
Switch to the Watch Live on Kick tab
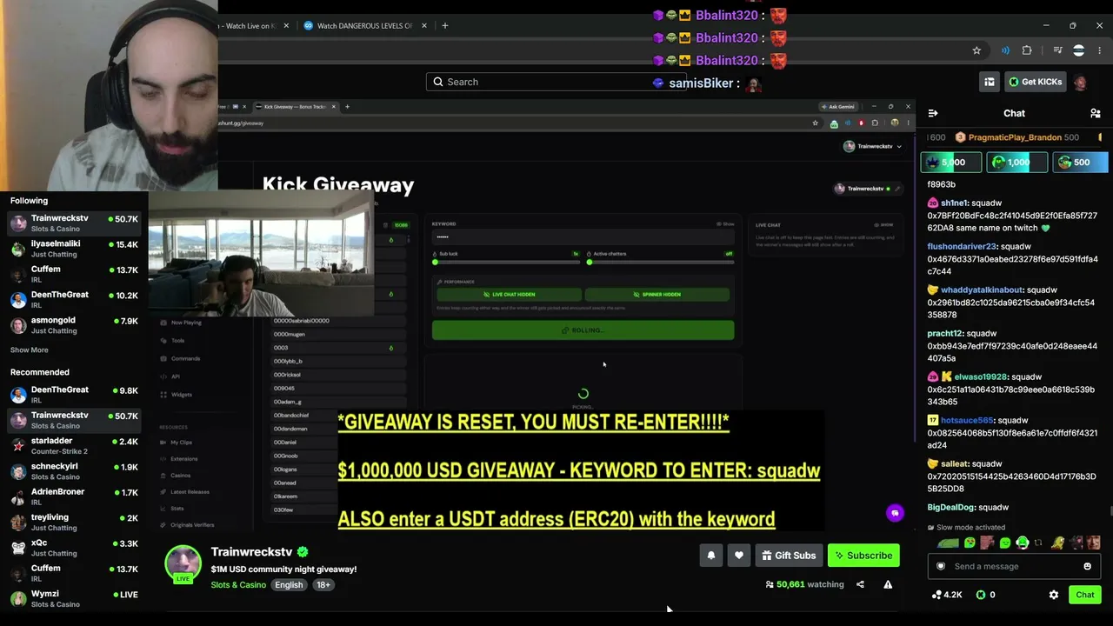[251, 25]
